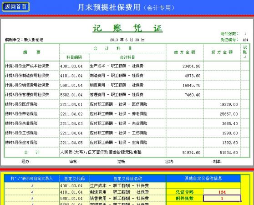Viewport: 254px width, 205px height.
Task: Click the date 2013 年 6 月 30 日
Action: point(127,40)
